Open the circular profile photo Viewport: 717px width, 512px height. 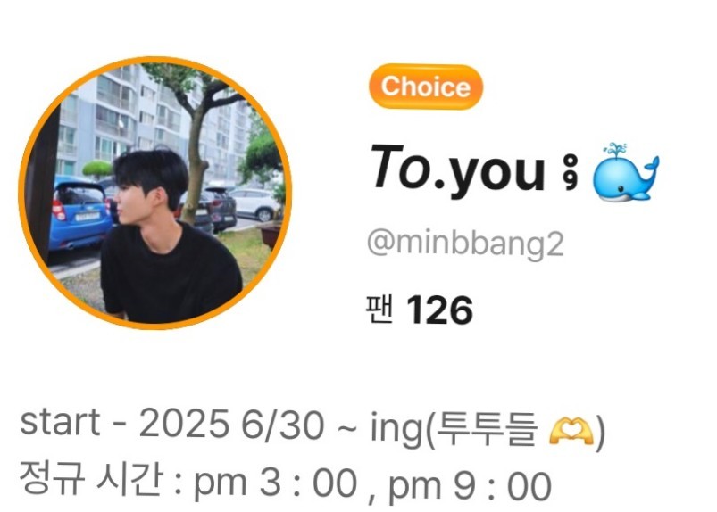click(155, 193)
